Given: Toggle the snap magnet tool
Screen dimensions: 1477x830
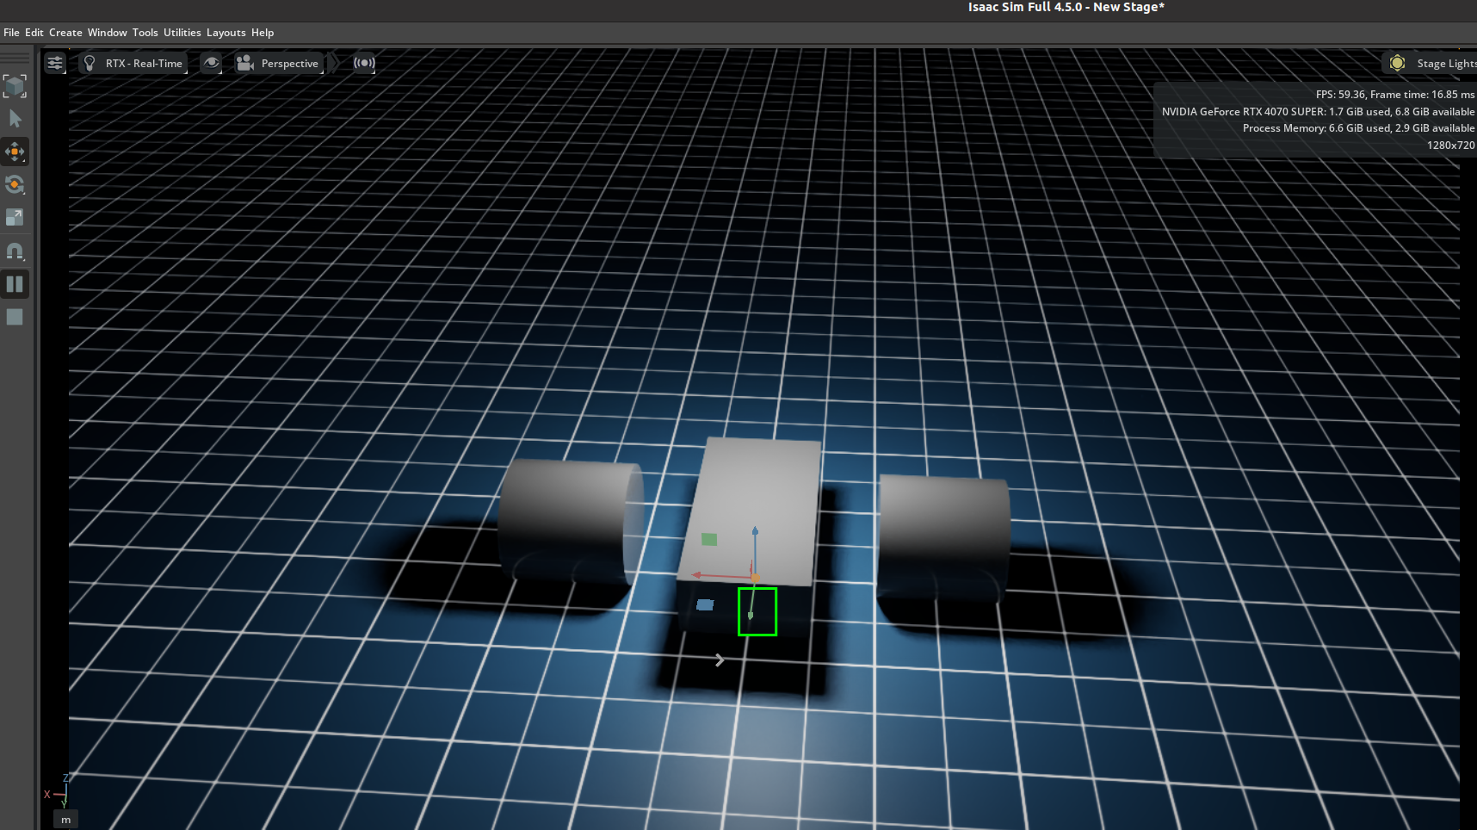Looking at the screenshot, I should tap(15, 251).
